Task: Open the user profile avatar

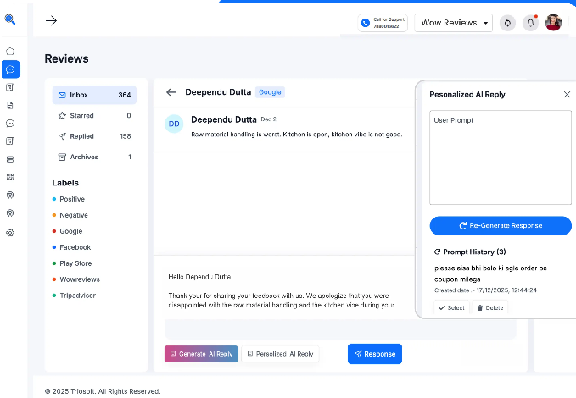Action: point(553,23)
